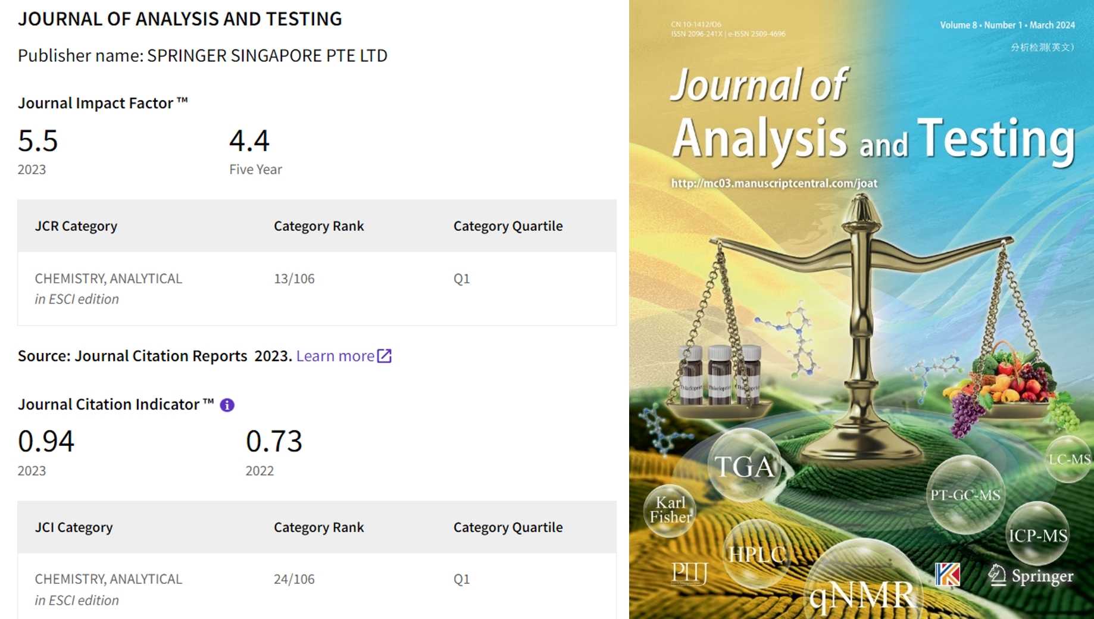This screenshot has height=619, width=1094.
Task: Click the external link icon after Learn more
Action: pos(385,356)
